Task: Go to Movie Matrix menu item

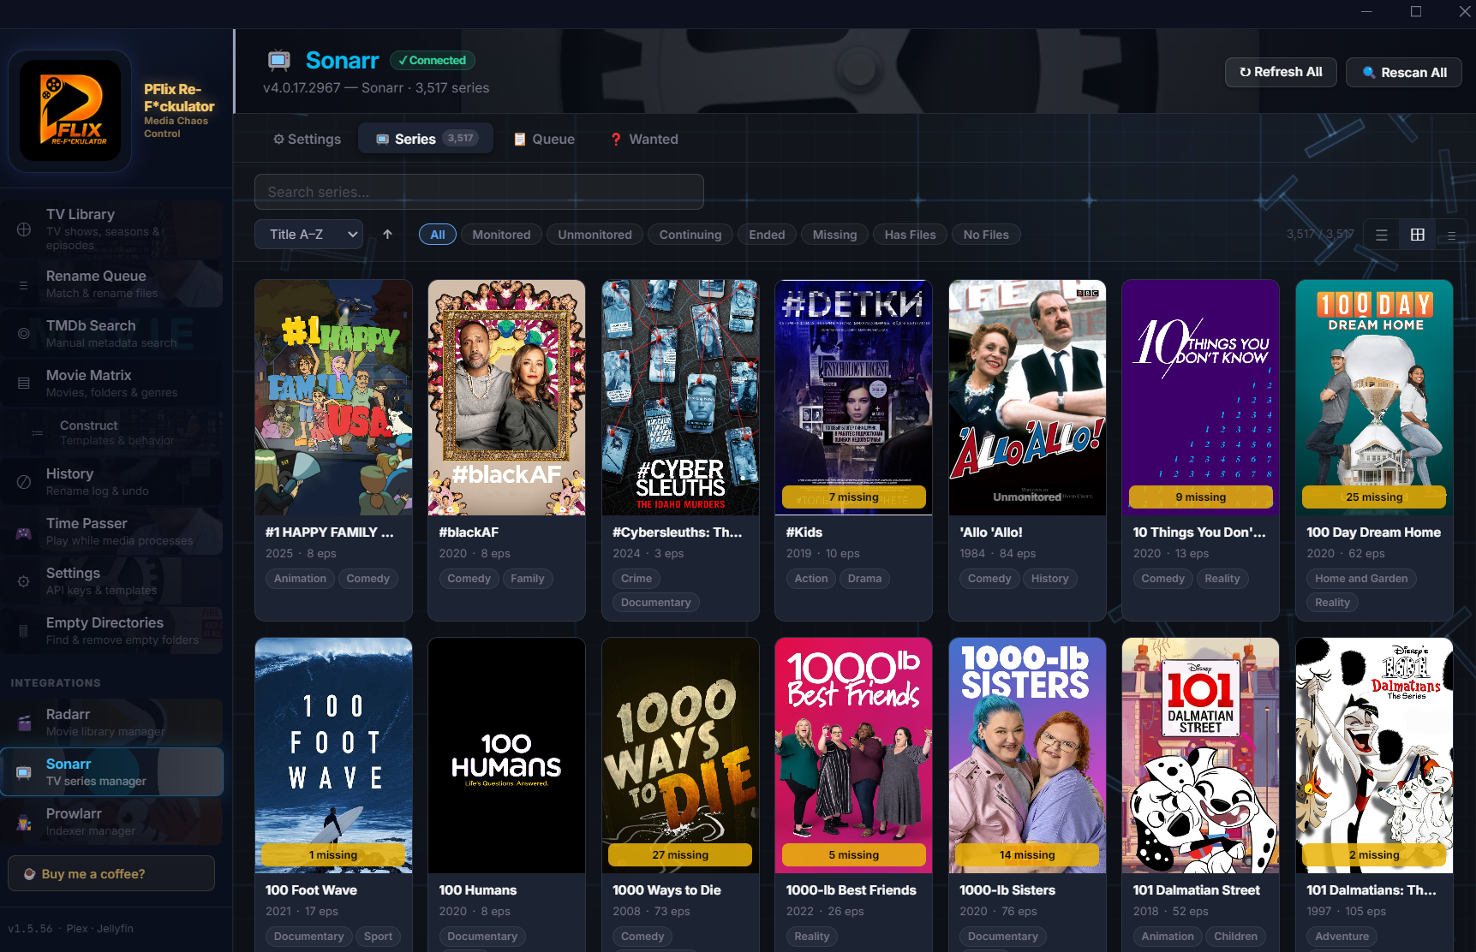Action: pos(111,384)
